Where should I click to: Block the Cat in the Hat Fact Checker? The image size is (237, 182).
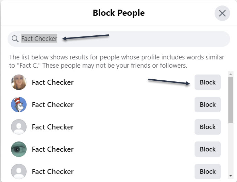click(207, 105)
